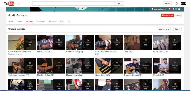Image resolution: width=190 pixels, height=91 pixels.
Task: Select the Playlists tab
Action: pos(29,22)
